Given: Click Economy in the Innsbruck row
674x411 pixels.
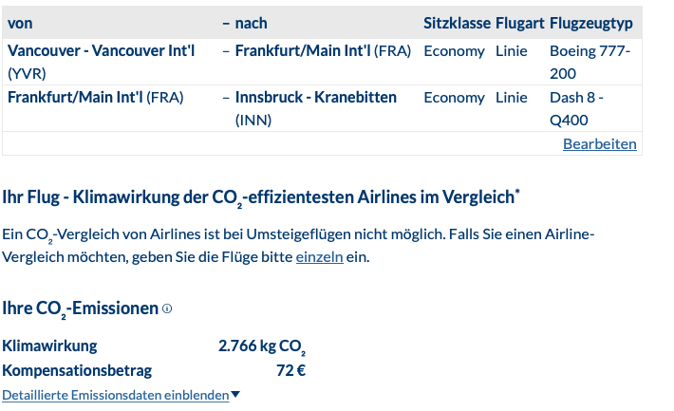Looking at the screenshot, I should coord(454,98).
